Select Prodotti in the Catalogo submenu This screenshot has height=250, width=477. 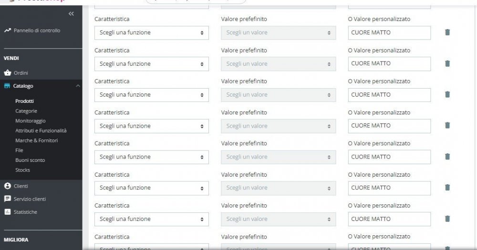coord(24,101)
